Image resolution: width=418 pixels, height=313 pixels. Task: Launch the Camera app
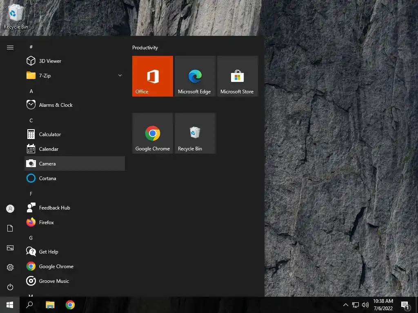tap(75, 163)
